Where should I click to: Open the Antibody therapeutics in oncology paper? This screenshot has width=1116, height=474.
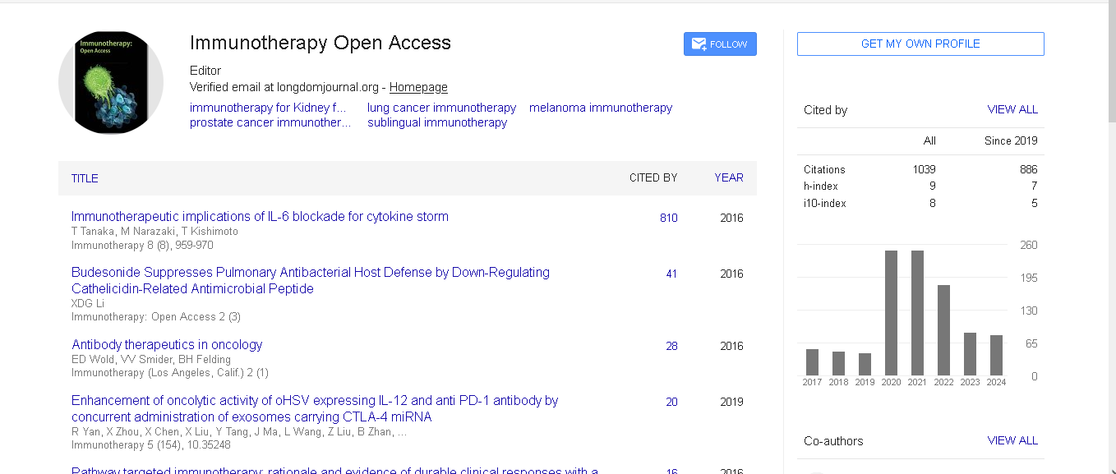[167, 345]
